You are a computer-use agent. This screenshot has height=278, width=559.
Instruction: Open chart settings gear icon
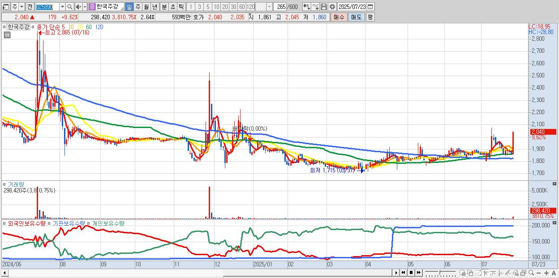332,7
